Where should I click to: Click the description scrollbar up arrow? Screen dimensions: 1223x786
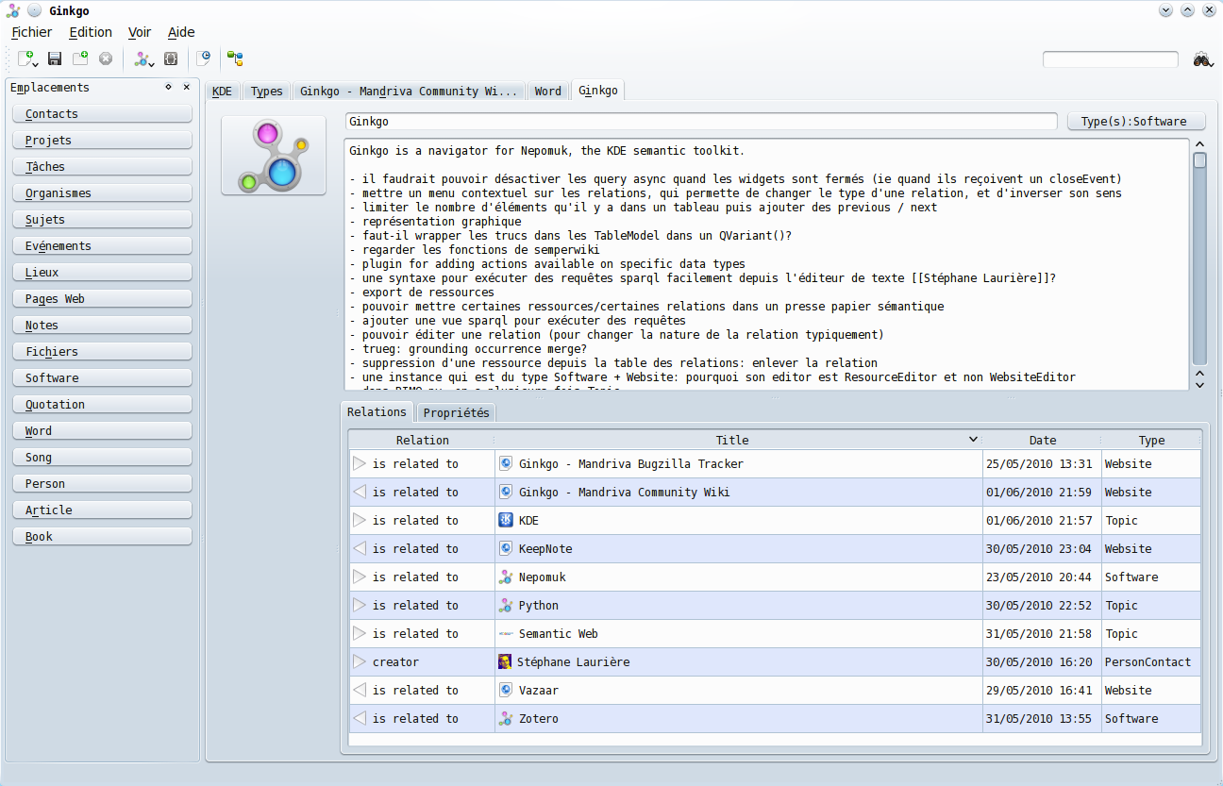click(x=1199, y=144)
